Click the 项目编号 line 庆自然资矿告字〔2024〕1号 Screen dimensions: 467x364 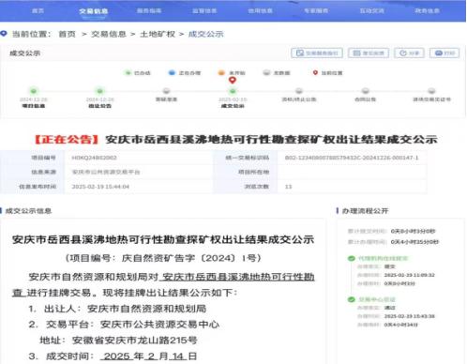pyautogui.click(x=163, y=258)
